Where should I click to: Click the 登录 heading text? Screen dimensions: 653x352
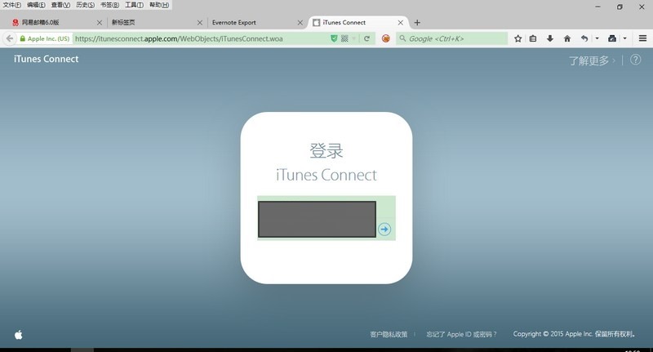[x=326, y=151]
